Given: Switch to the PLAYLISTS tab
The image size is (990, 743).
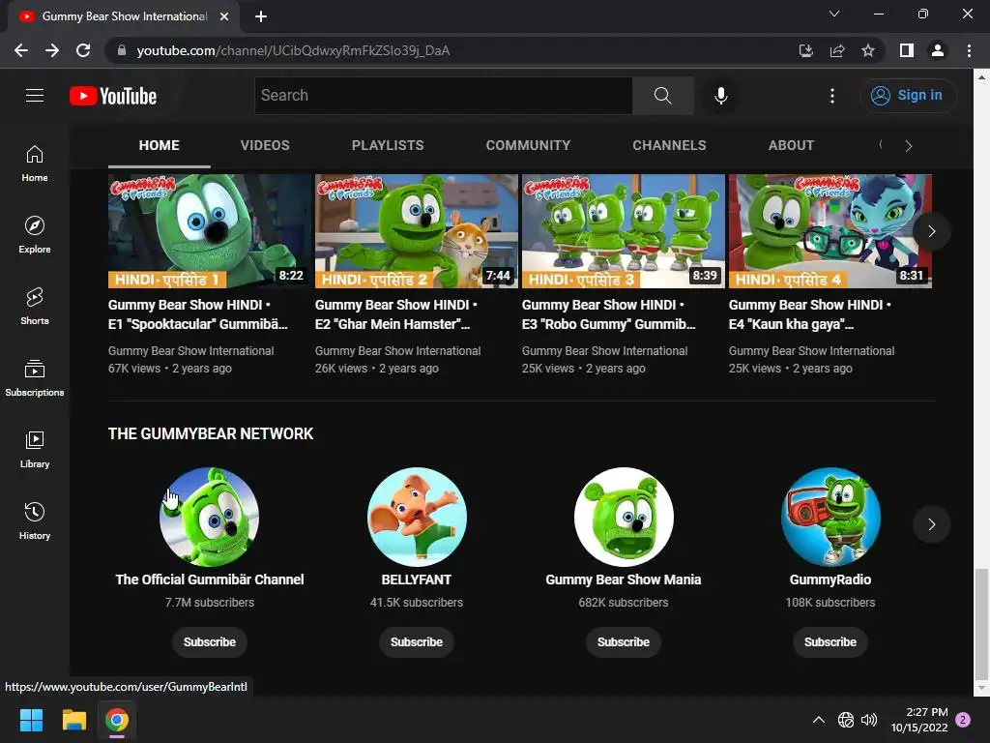Looking at the screenshot, I should pyautogui.click(x=388, y=145).
